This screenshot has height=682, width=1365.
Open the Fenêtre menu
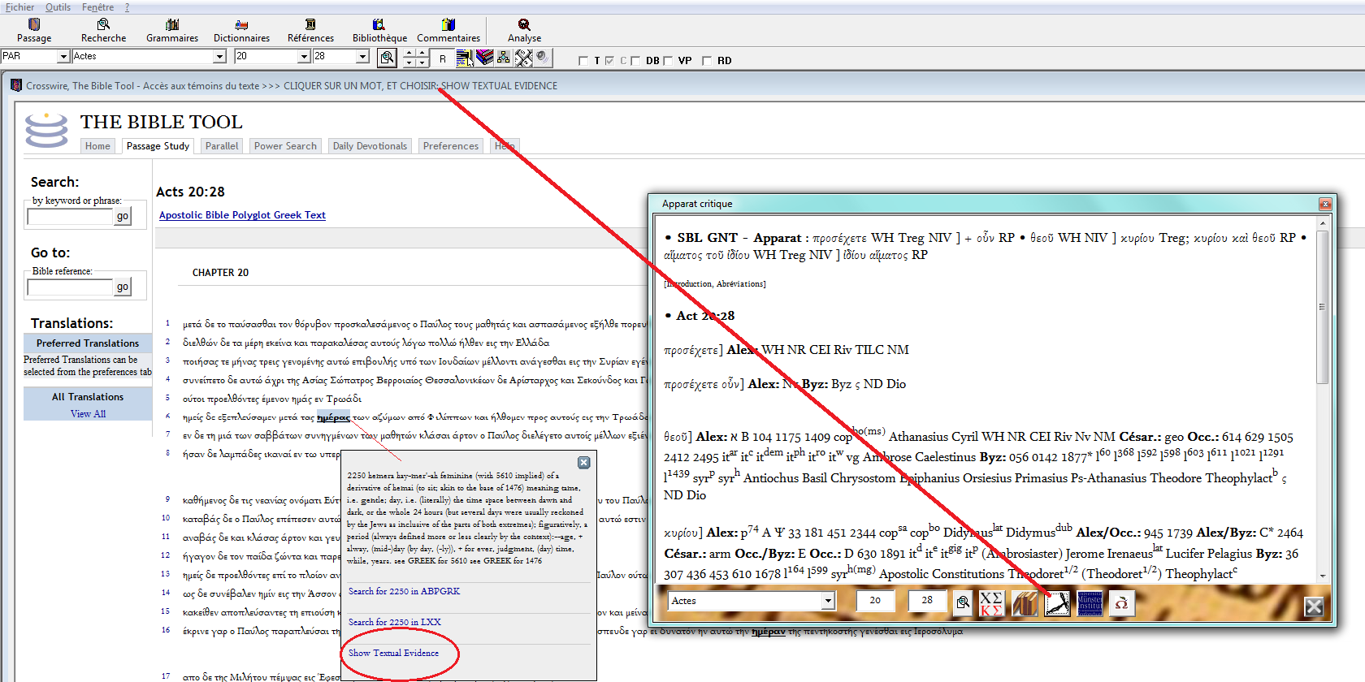(x=97, y=7)
